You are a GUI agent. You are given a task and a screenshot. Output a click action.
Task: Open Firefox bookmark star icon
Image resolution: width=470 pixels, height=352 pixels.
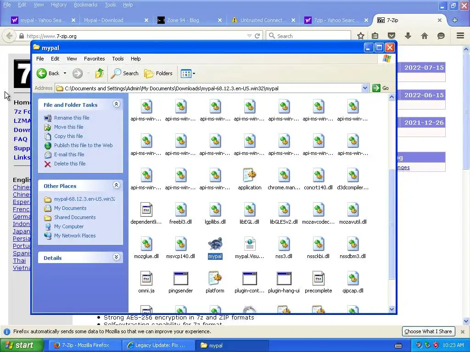tap(360, 36)
